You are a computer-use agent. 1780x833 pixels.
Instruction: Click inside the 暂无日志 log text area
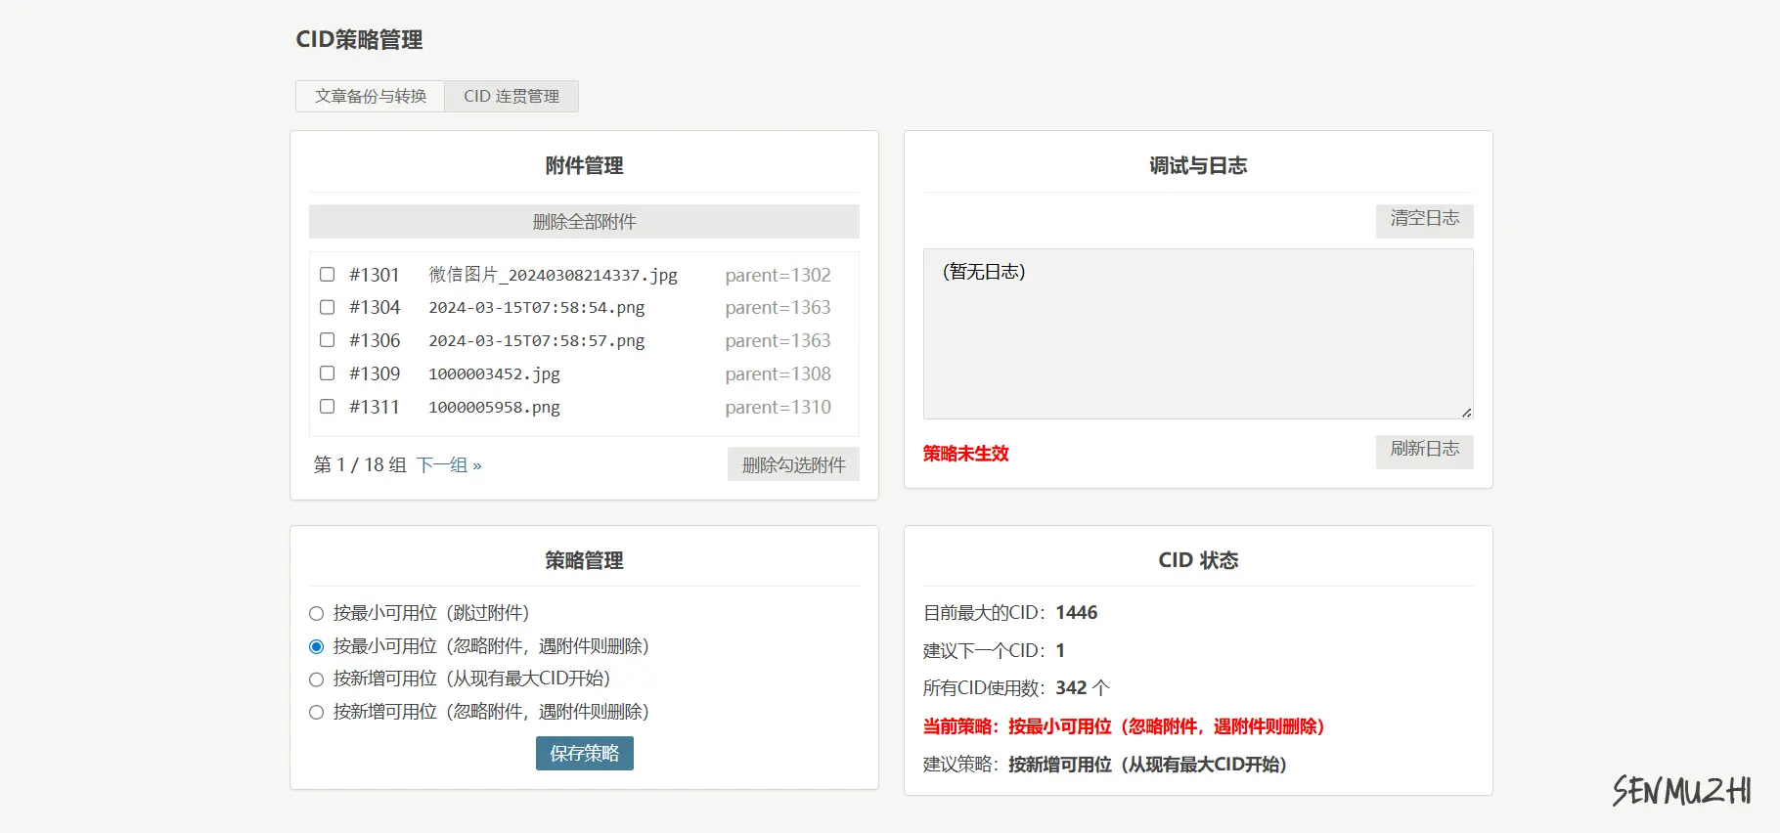click(x=1198, y=333)
